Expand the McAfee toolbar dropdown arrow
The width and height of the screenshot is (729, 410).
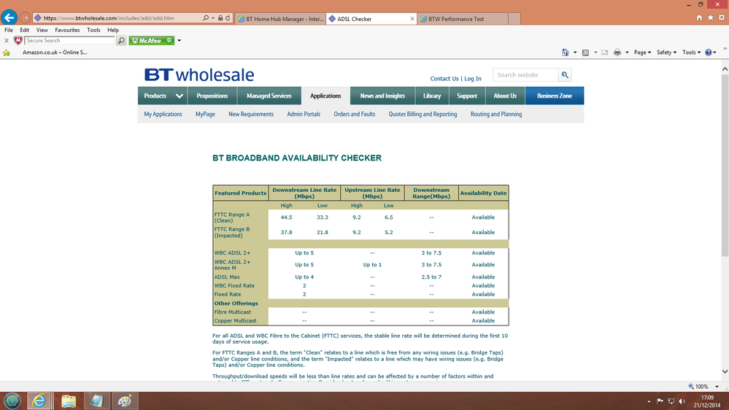pyautogui.click(x=179, y=41)
